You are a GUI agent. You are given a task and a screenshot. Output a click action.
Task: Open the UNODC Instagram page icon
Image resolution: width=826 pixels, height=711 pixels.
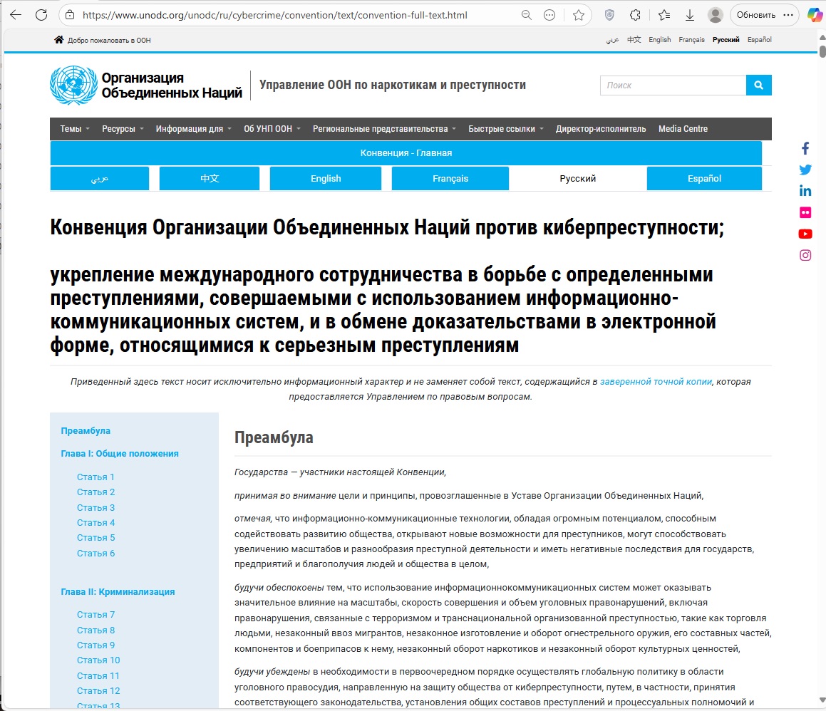[805, 256]
